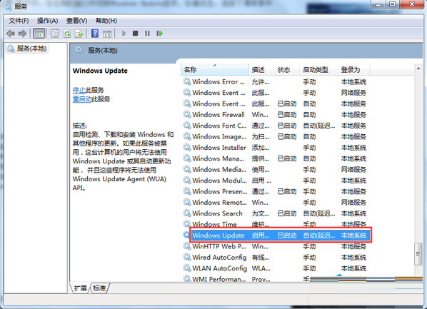Click the Restart Service toolbar button

159,34
